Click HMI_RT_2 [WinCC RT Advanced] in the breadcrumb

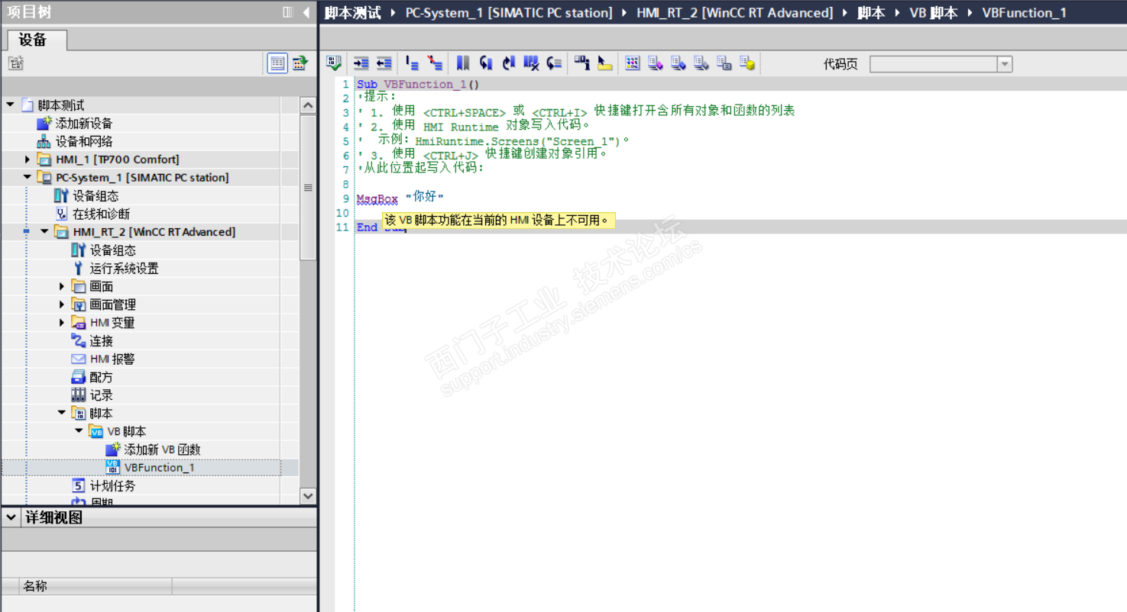(x=735, y=12)
